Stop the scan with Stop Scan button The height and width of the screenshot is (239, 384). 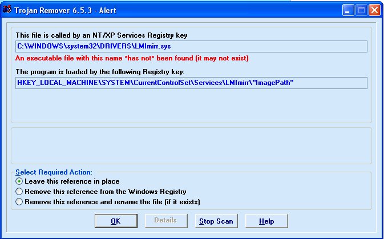[216, 221]
